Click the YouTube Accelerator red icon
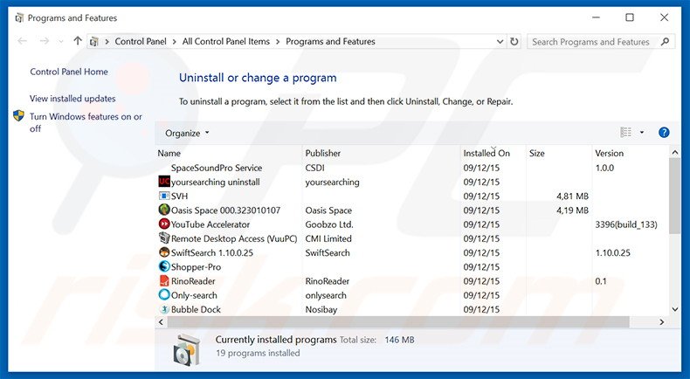Screen dimensions: 690x379 164,224
